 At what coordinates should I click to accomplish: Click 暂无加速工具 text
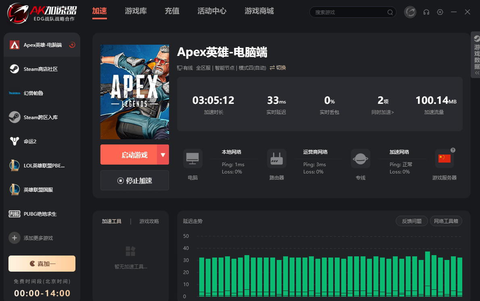point(131,266)
